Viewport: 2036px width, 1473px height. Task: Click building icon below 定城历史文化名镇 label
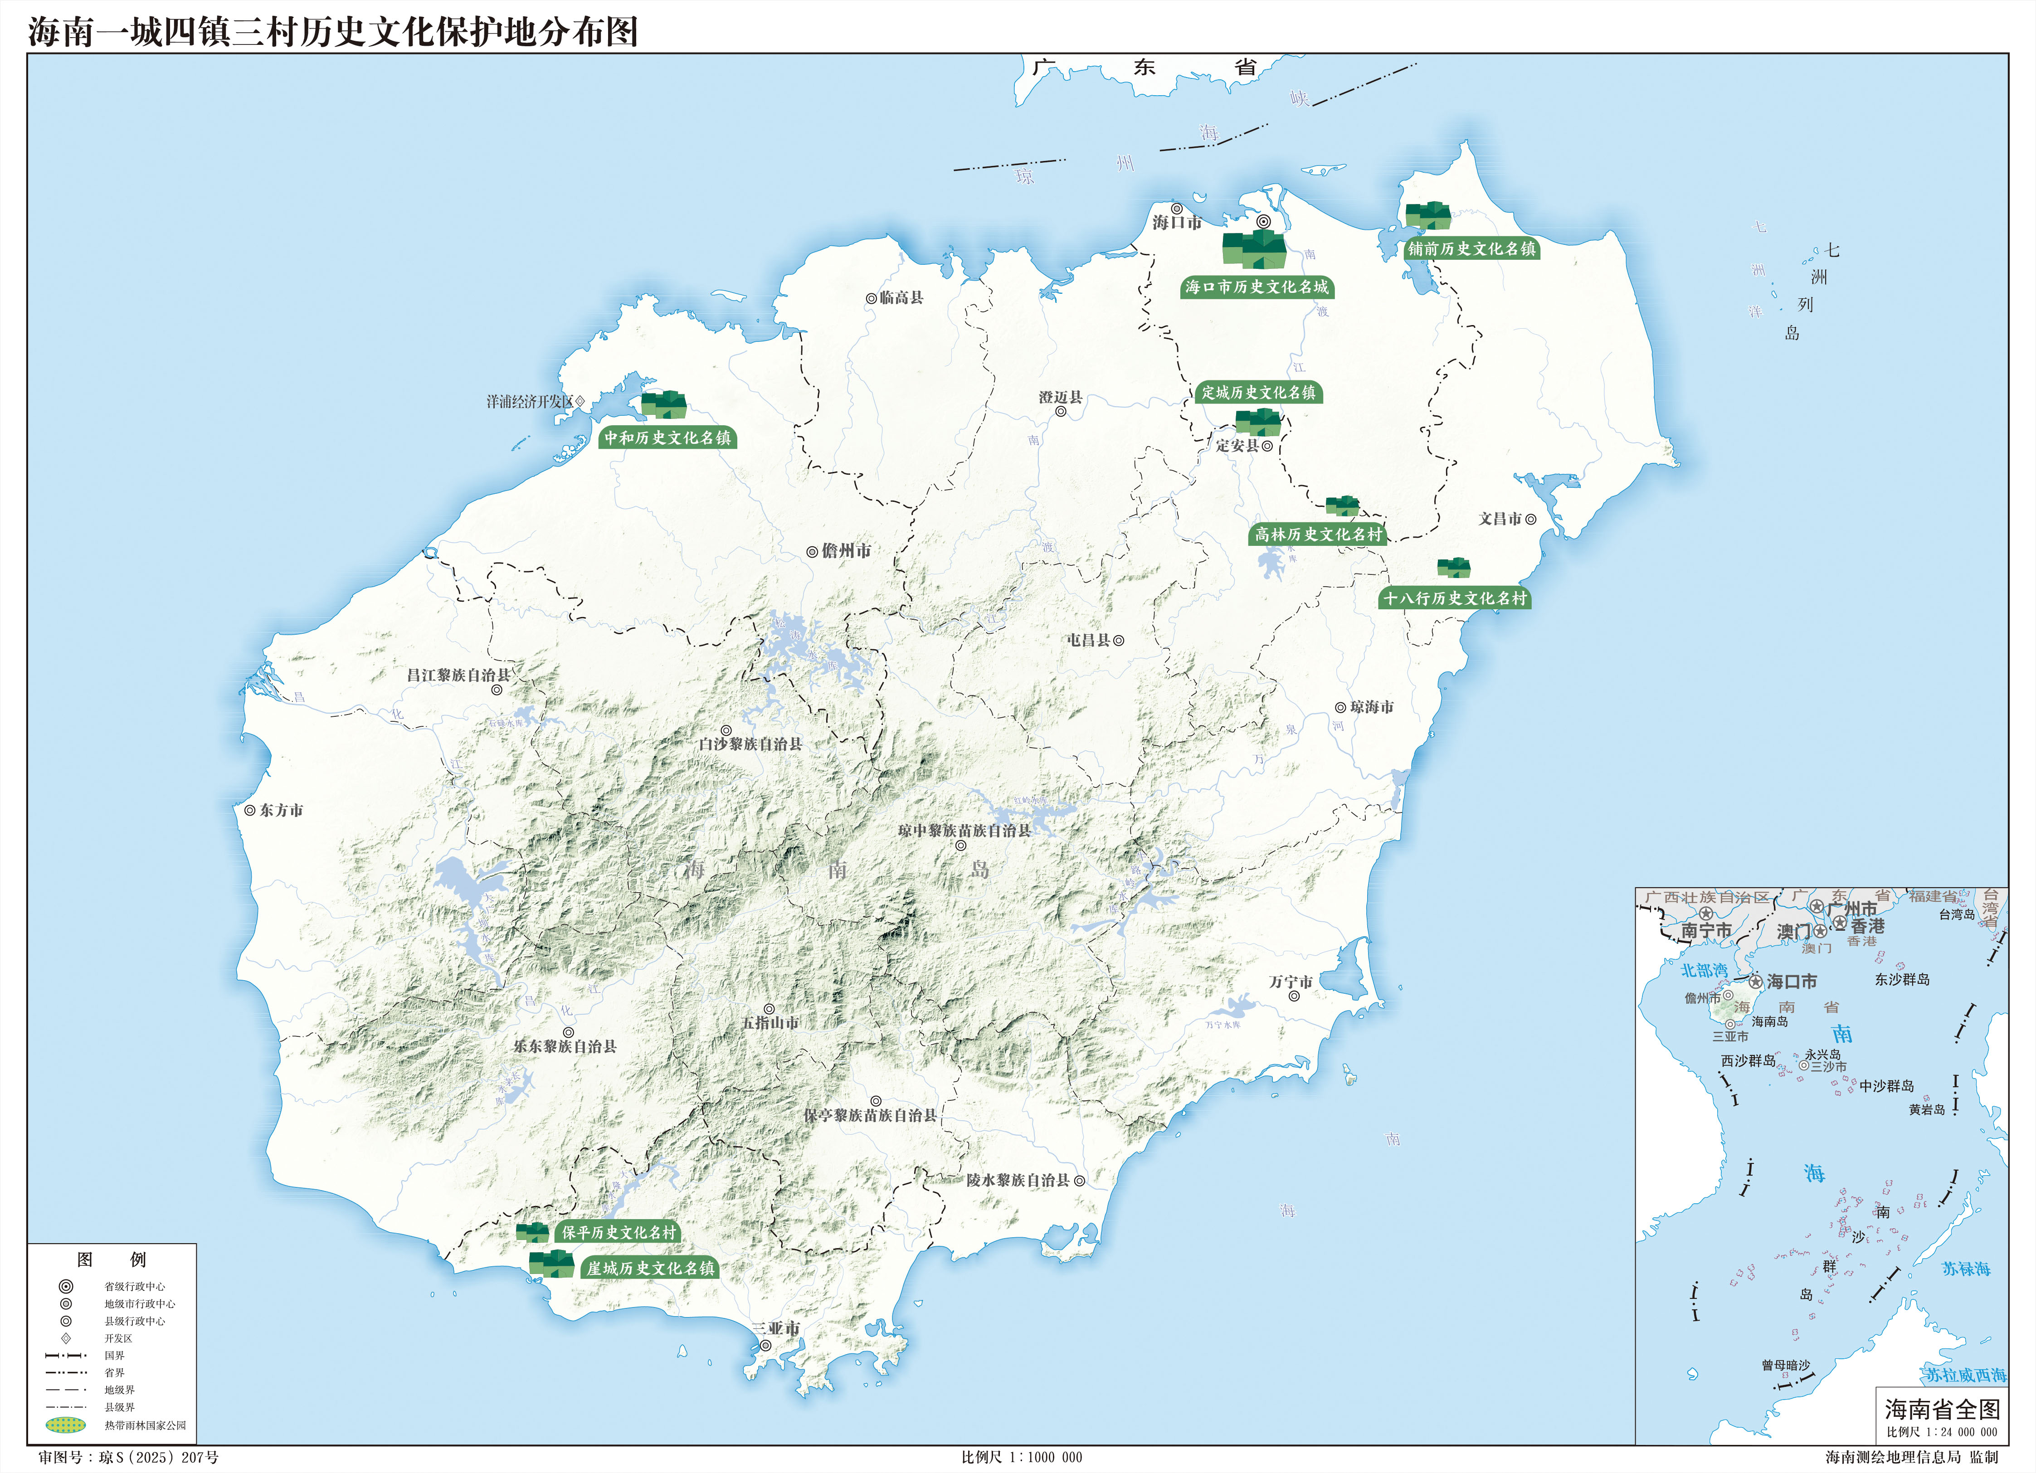(1258, 421)
